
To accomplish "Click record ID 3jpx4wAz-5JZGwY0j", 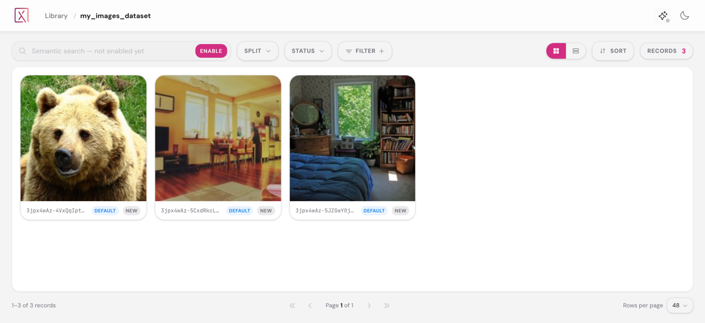I will [325, 211].
